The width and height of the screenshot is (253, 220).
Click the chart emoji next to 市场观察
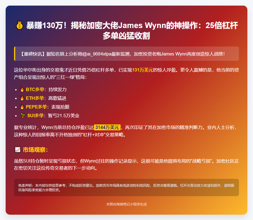tap(18, 150)
